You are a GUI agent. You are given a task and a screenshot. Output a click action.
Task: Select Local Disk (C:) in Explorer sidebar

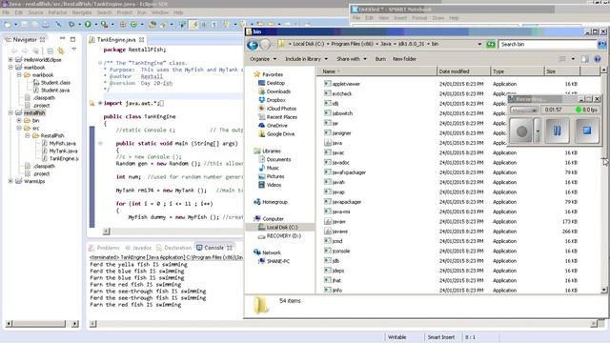tap(282, 228)
